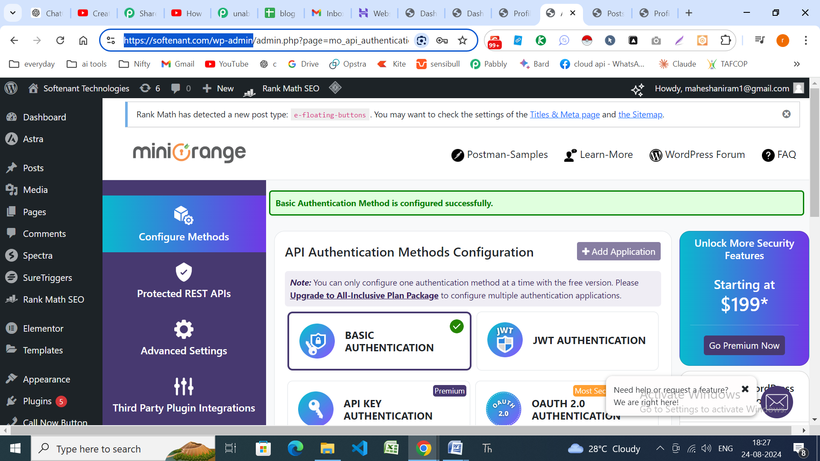This screenshot has width=820, height=461.
Task: Bookmark this page with star icon
Action: pyautogui.click(x=463, y=40)
